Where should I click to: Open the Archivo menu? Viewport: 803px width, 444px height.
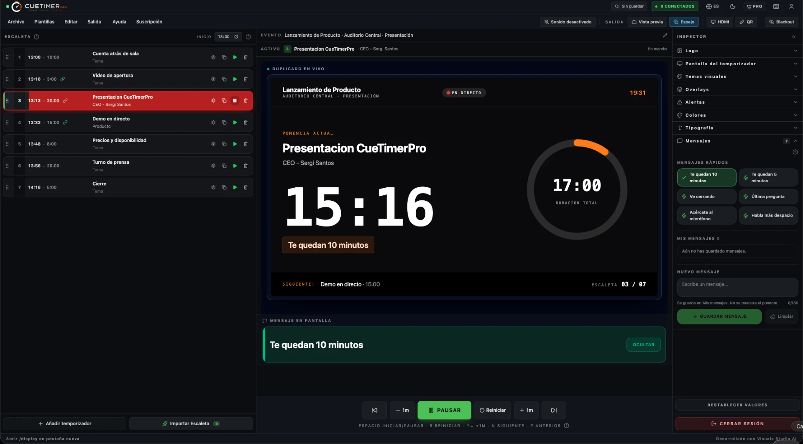pyautogui.click(x=16, y=22)
